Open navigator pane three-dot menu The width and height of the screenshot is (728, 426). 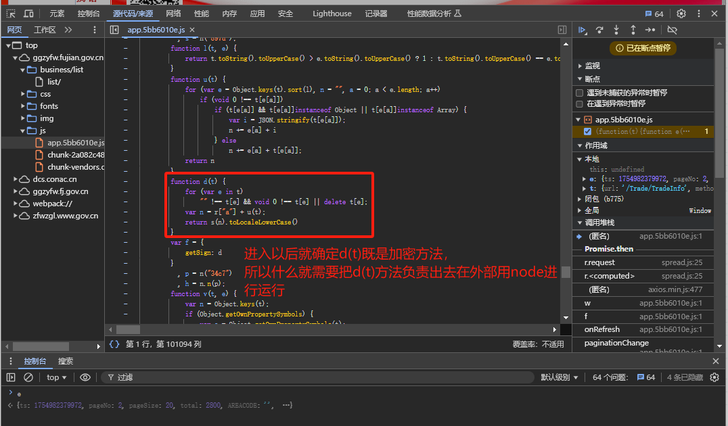point(95,30)
